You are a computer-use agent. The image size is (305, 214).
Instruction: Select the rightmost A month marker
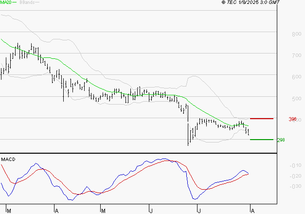click(251, 211)
